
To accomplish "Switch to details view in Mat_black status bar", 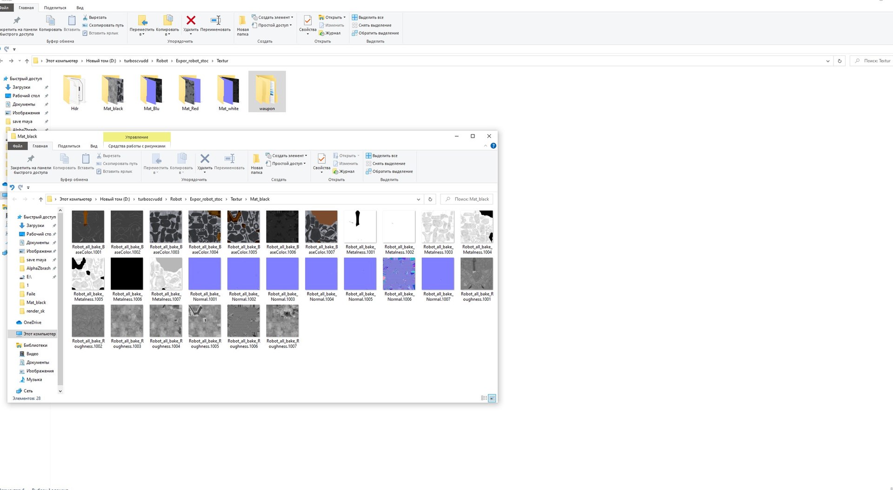I will click(484, 398).
